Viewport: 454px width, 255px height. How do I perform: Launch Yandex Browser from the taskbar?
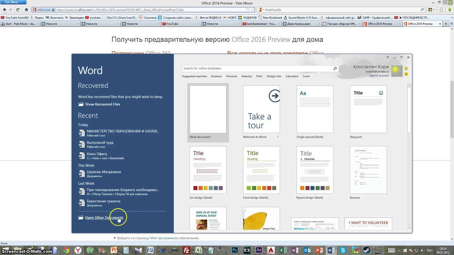pyautogui.click(x=78, y=250)
